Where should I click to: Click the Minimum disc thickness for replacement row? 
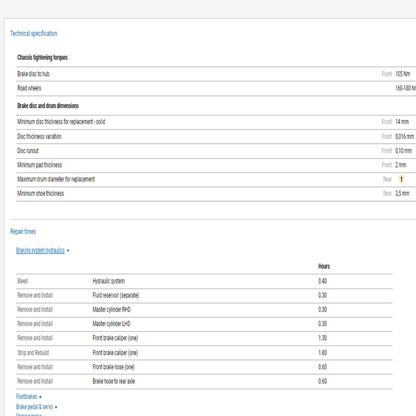216,122
